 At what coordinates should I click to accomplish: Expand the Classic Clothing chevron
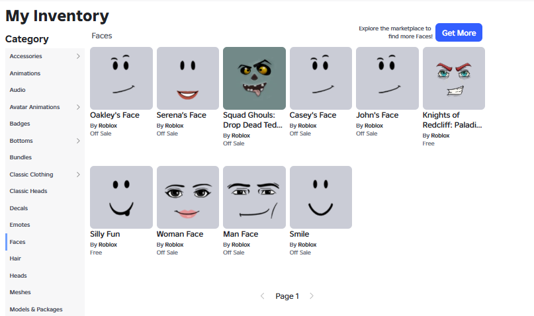point(78,174)
